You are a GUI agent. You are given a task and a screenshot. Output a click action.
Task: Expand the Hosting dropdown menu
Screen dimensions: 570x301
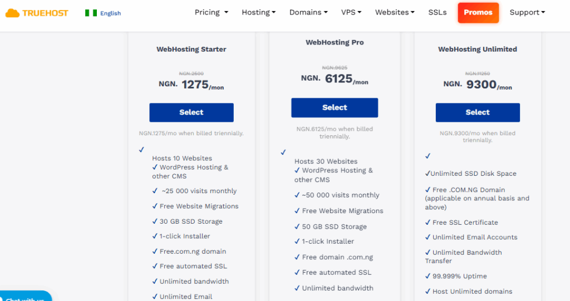click(258, 12)
